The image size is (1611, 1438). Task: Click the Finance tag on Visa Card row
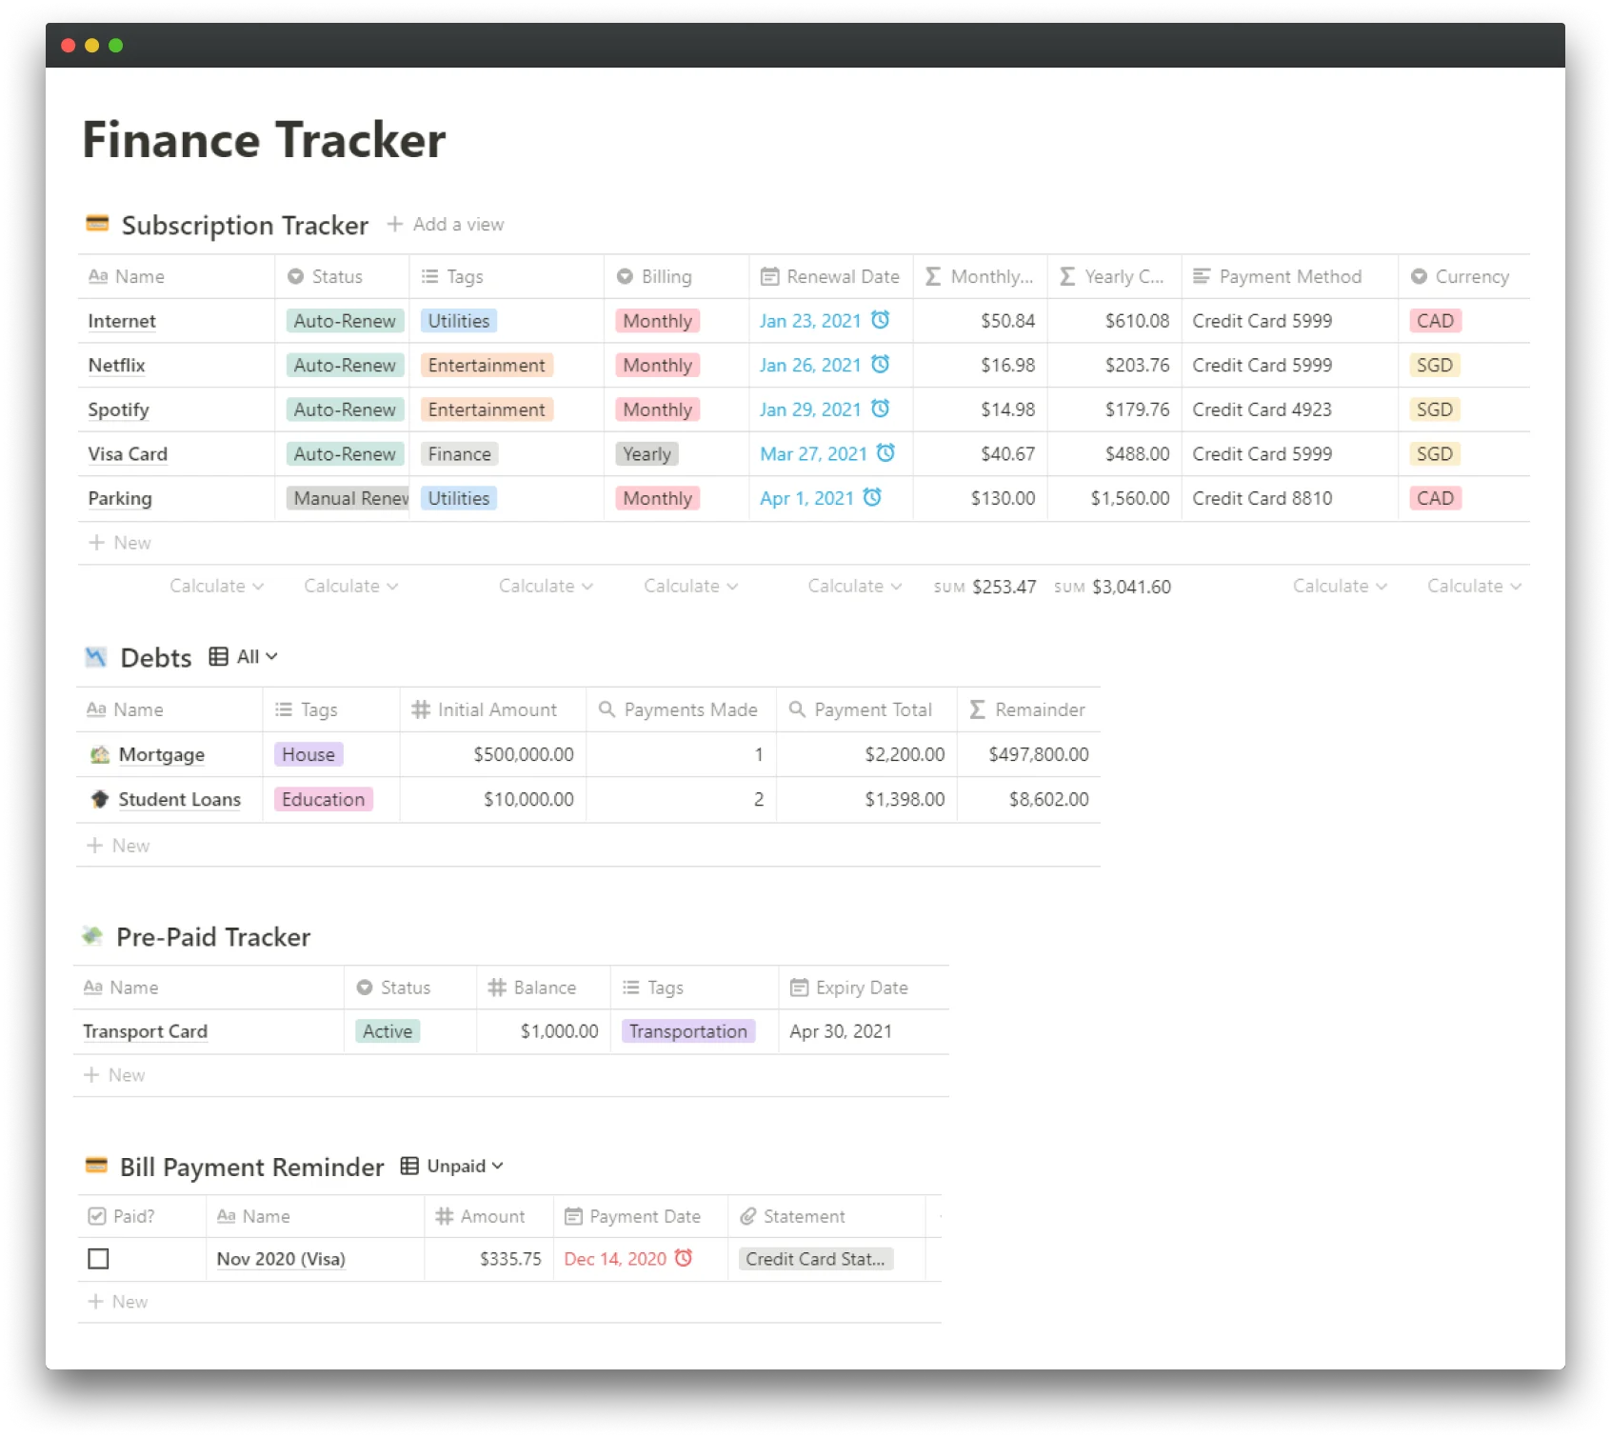[x=460, y=454]
